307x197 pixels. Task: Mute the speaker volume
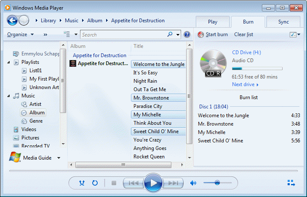(x=193, y=183)
